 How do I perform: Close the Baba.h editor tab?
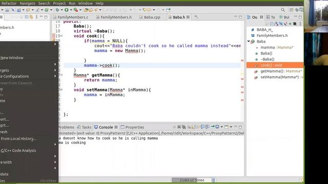pos(188,17)
